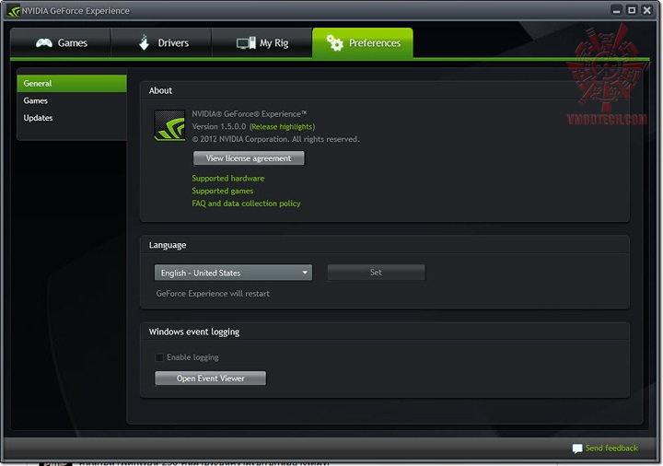Click the About section heading
This screenshot has width=663, height=466.
click(x=160, y=90)
